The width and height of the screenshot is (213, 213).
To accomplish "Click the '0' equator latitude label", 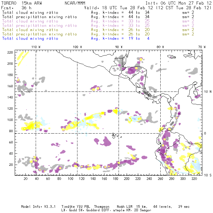I will pyautogui.click(x=205, y=133).
